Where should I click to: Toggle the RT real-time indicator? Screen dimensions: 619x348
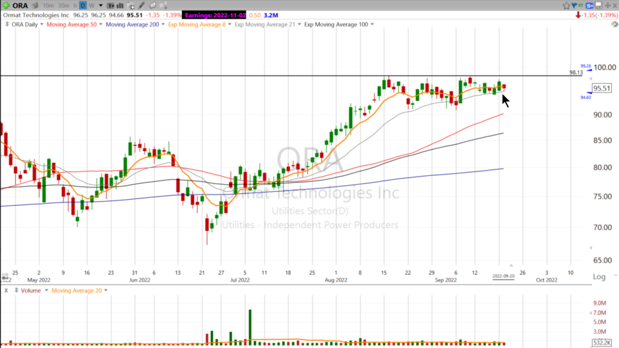(581, 6)
